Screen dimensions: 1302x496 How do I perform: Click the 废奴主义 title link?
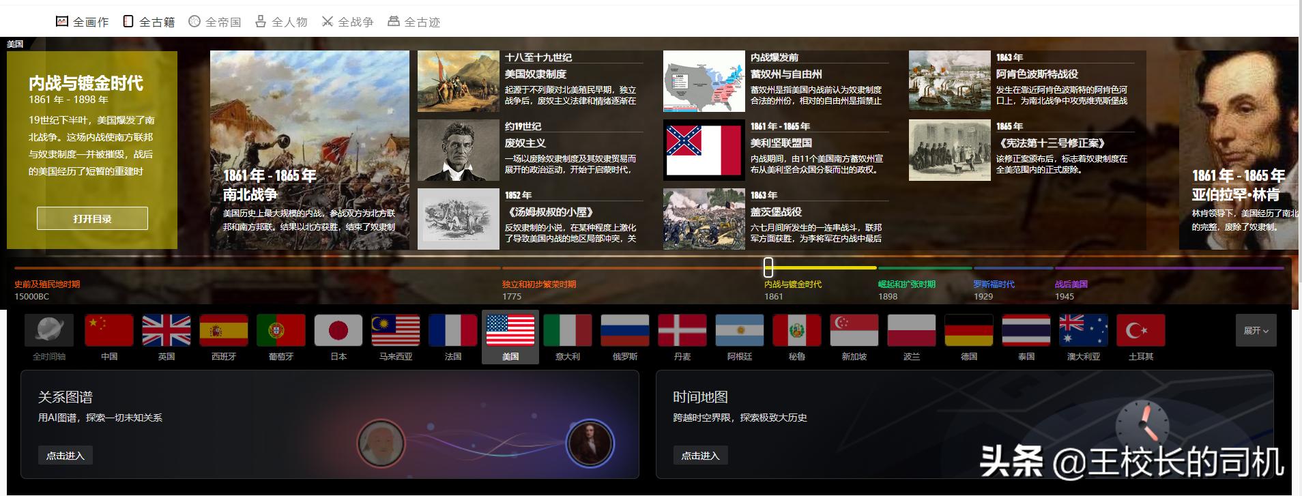pos(525,143)
